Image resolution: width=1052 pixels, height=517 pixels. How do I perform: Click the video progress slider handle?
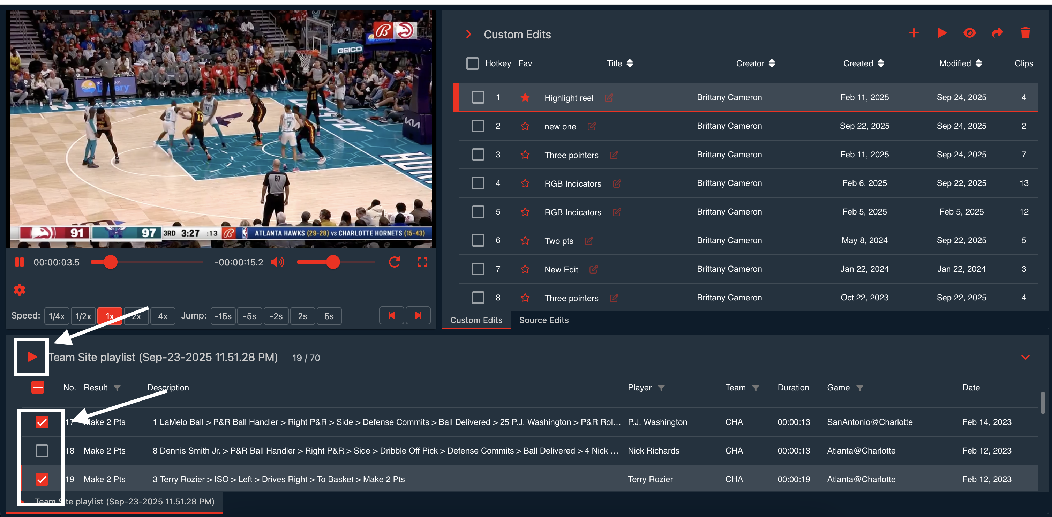pos(110,262)
